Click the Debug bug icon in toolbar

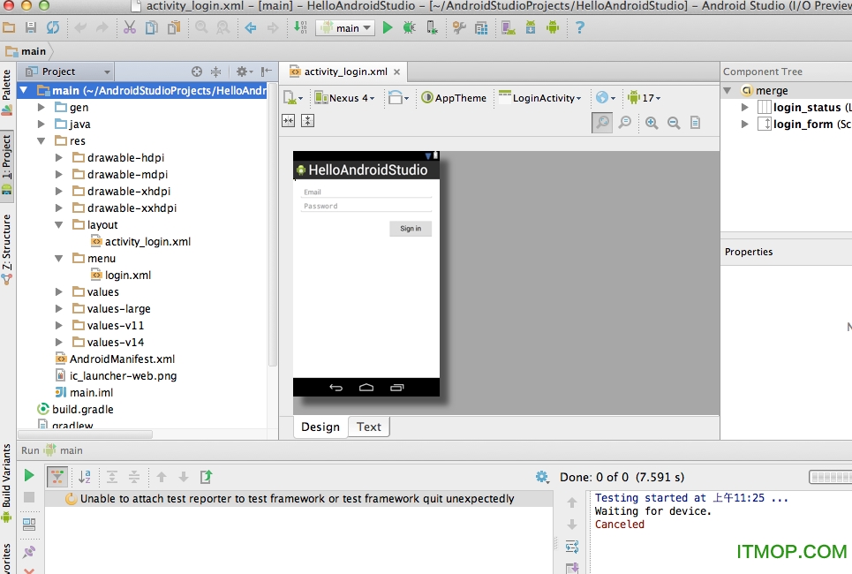[x=409, y=27]
